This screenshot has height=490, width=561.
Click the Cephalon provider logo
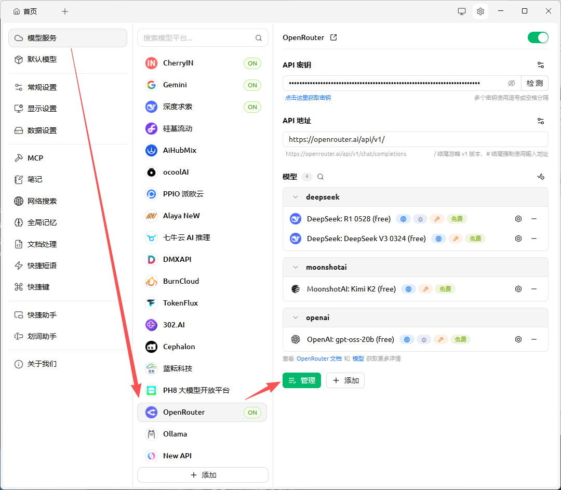point(151,347)
